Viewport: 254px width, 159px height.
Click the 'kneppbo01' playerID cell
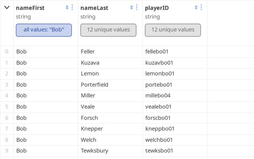coord(160,129)
